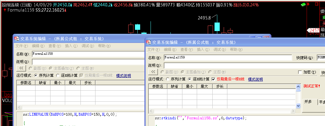Open 调试 menu in Formula1158 window
The width and height of the screenshot is (325, 126).
pos(88,46)
